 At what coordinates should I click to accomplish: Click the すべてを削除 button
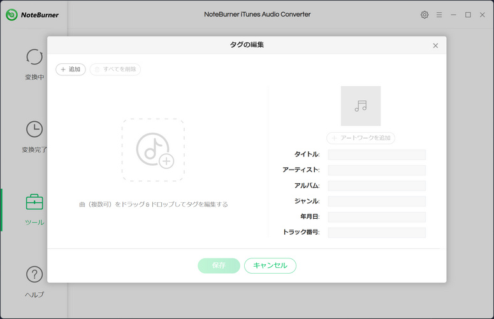point(115,70)
